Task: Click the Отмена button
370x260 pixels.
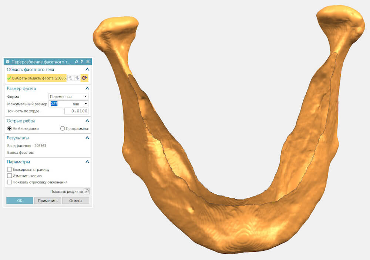Action: click(76, 200)
